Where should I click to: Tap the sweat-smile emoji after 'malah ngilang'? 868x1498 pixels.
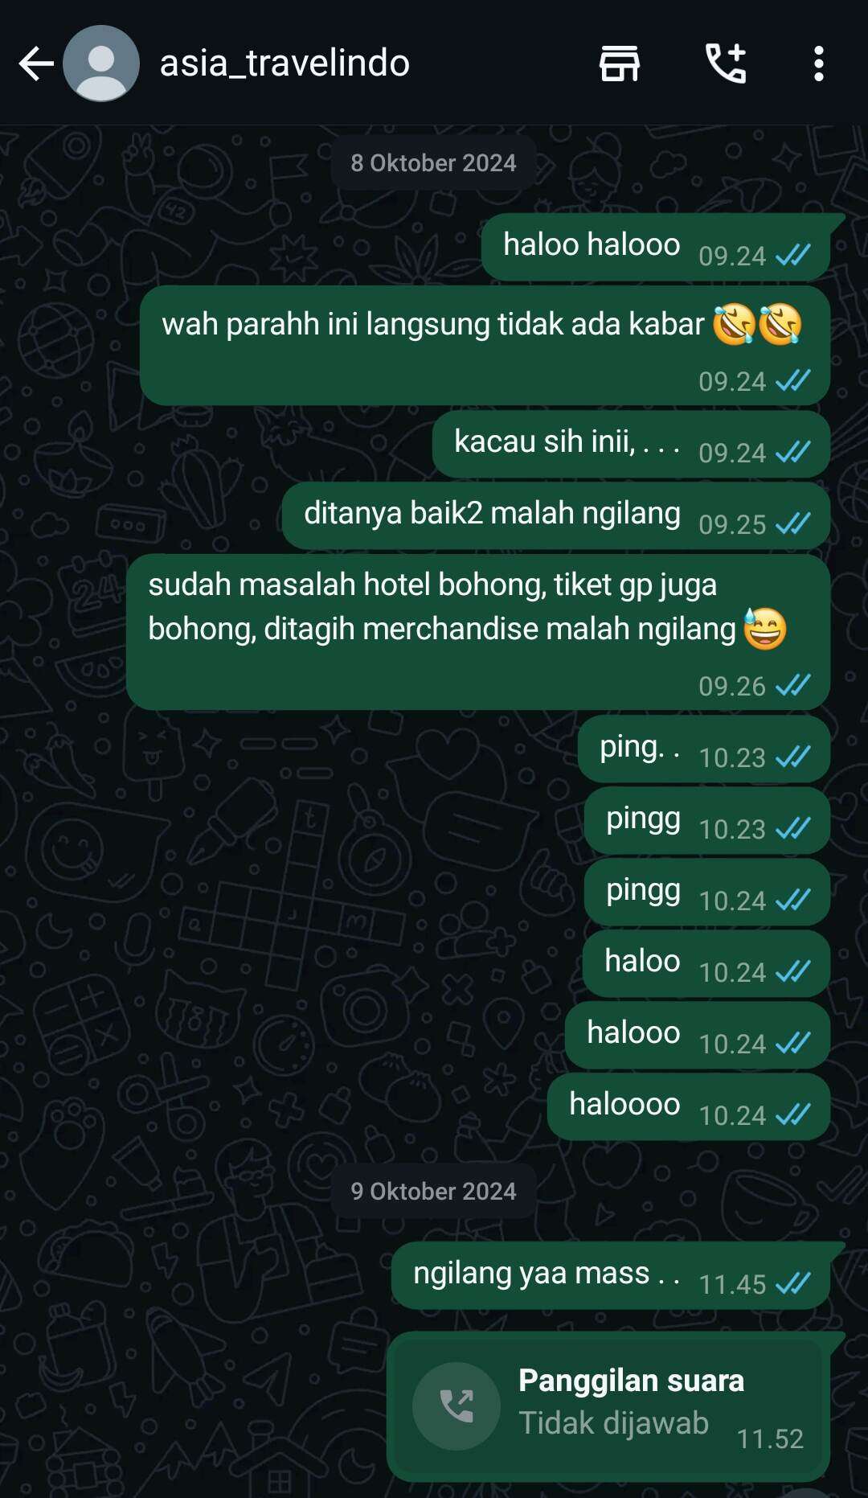pyautogui.click(x=764, y=629)
